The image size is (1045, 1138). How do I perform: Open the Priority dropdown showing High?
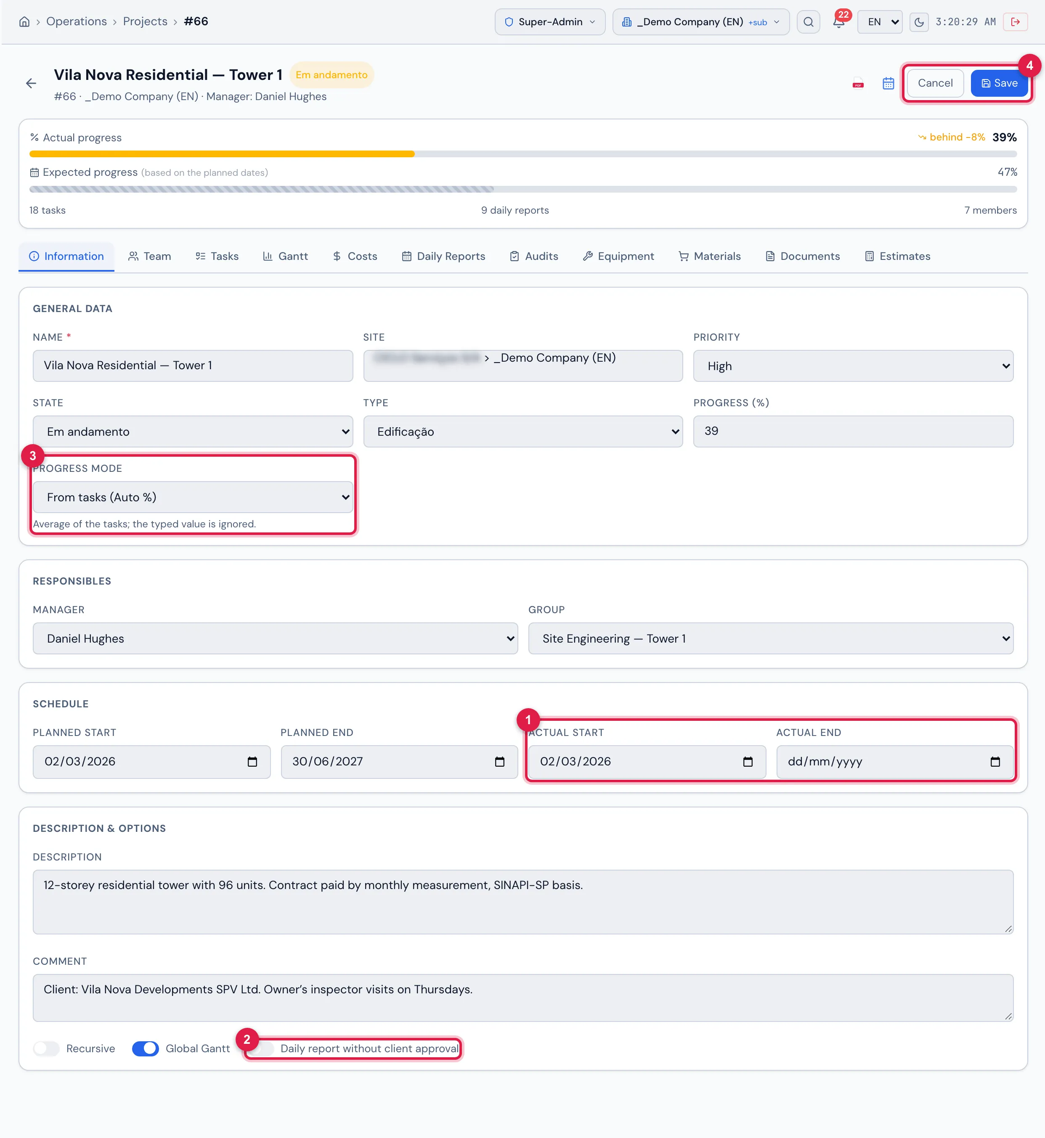(x=853, y=366)
